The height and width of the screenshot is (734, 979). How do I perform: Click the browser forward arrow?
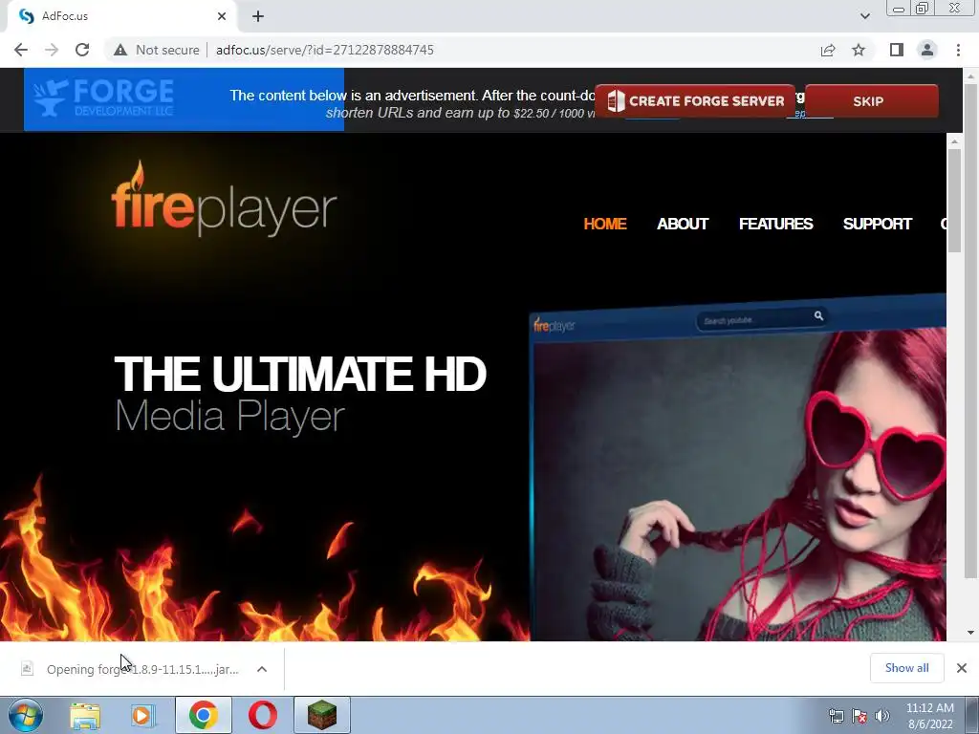click(x=52, y=50)
